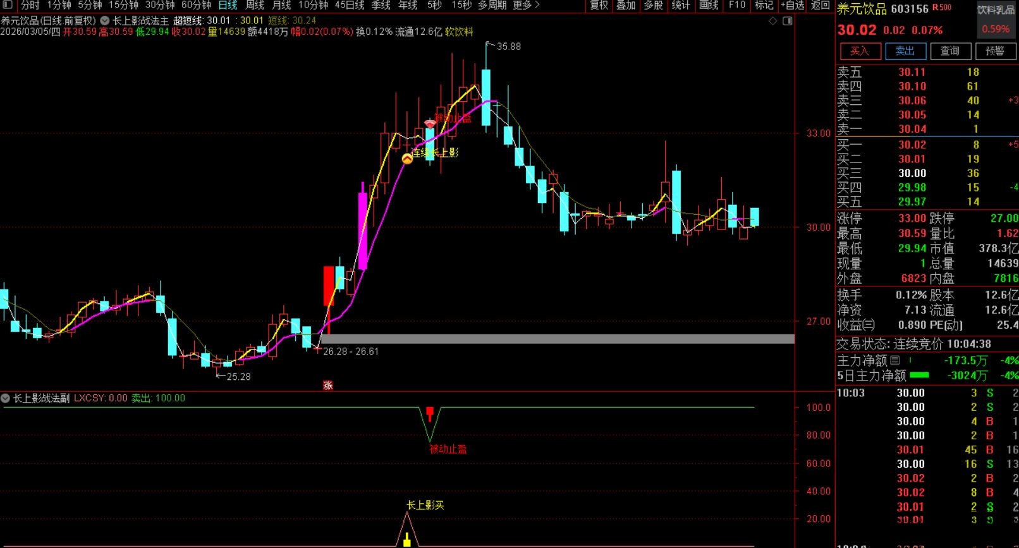Click the diamond icon above the chart
This screenshot has width=1019, height=548.
[772, 21]
